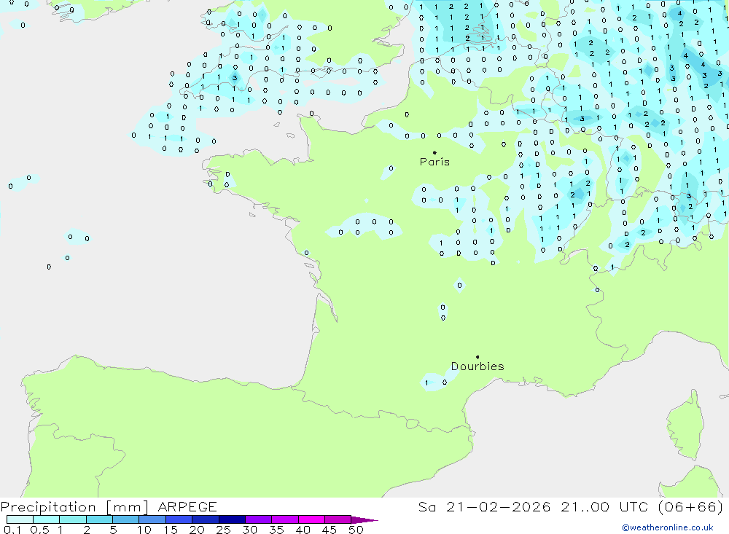
Task: Click the '(06+66)' forecast run text
Action: (690, 506)
